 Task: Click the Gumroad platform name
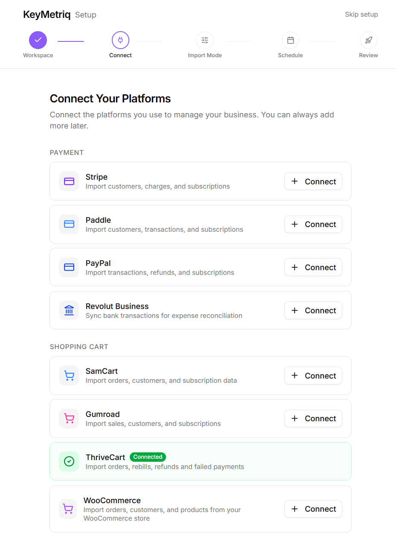(103, 414)
